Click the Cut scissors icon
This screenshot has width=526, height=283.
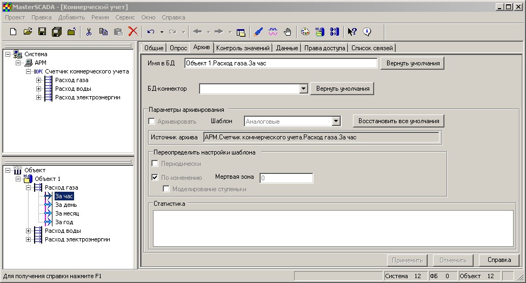[x=89, y=32]
